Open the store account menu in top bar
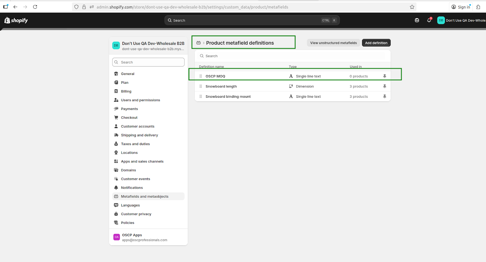The image size is (486, 262). click(x=461, y=20)
